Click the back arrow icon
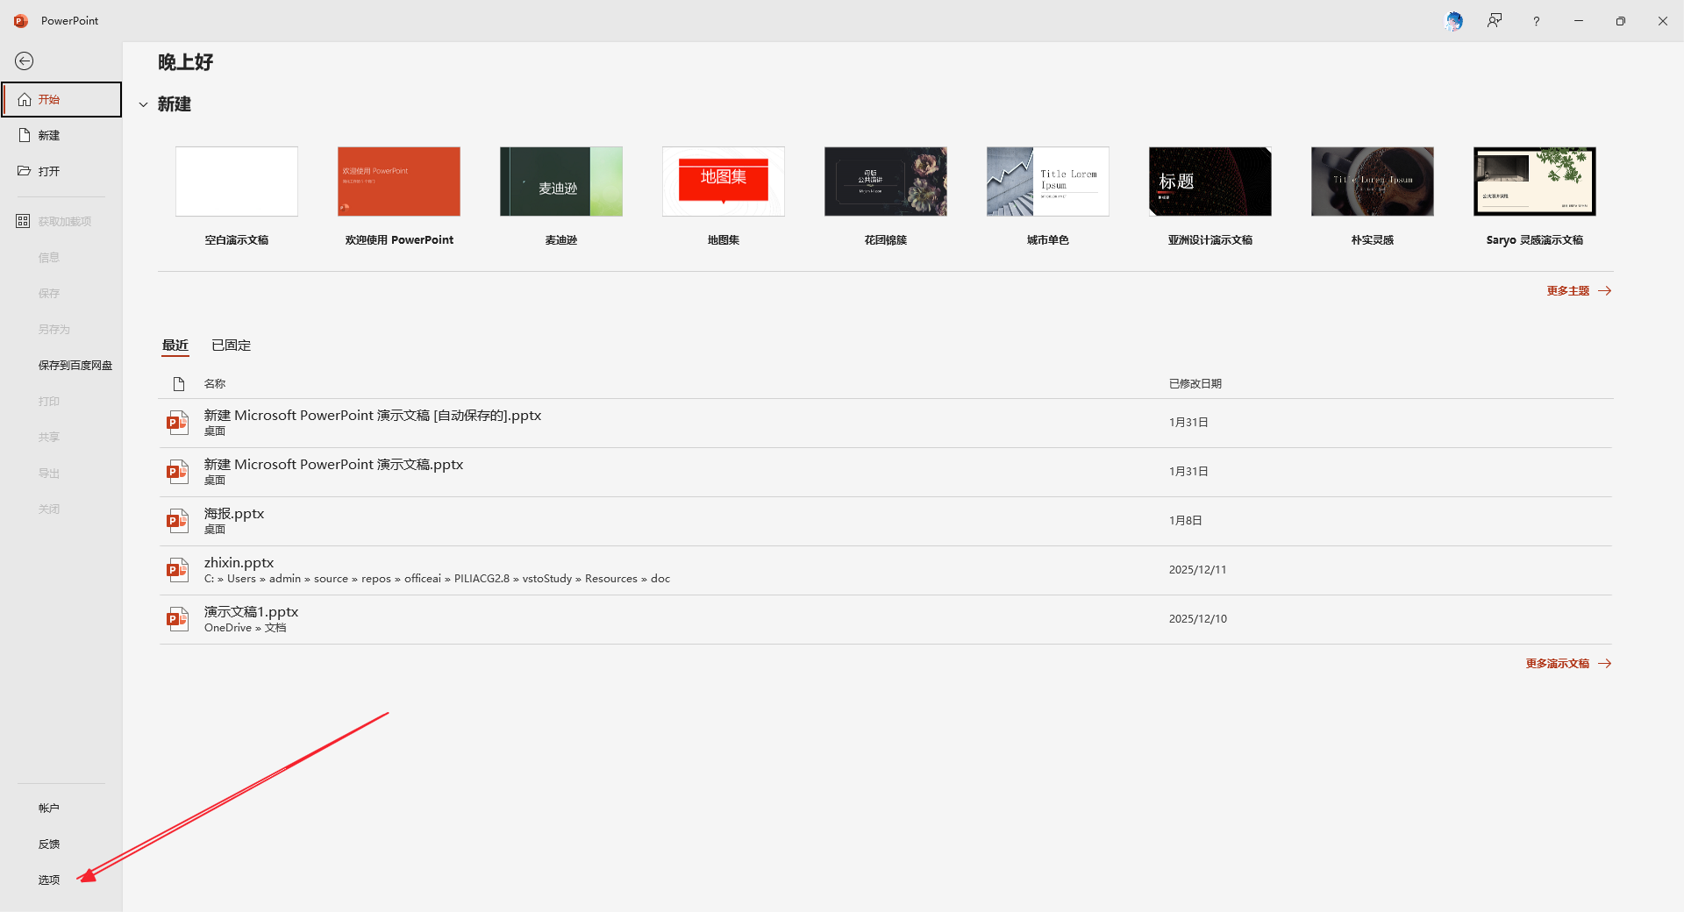Image resolution: width=1684 pixels, height=912 pixels. click(25, 61)
